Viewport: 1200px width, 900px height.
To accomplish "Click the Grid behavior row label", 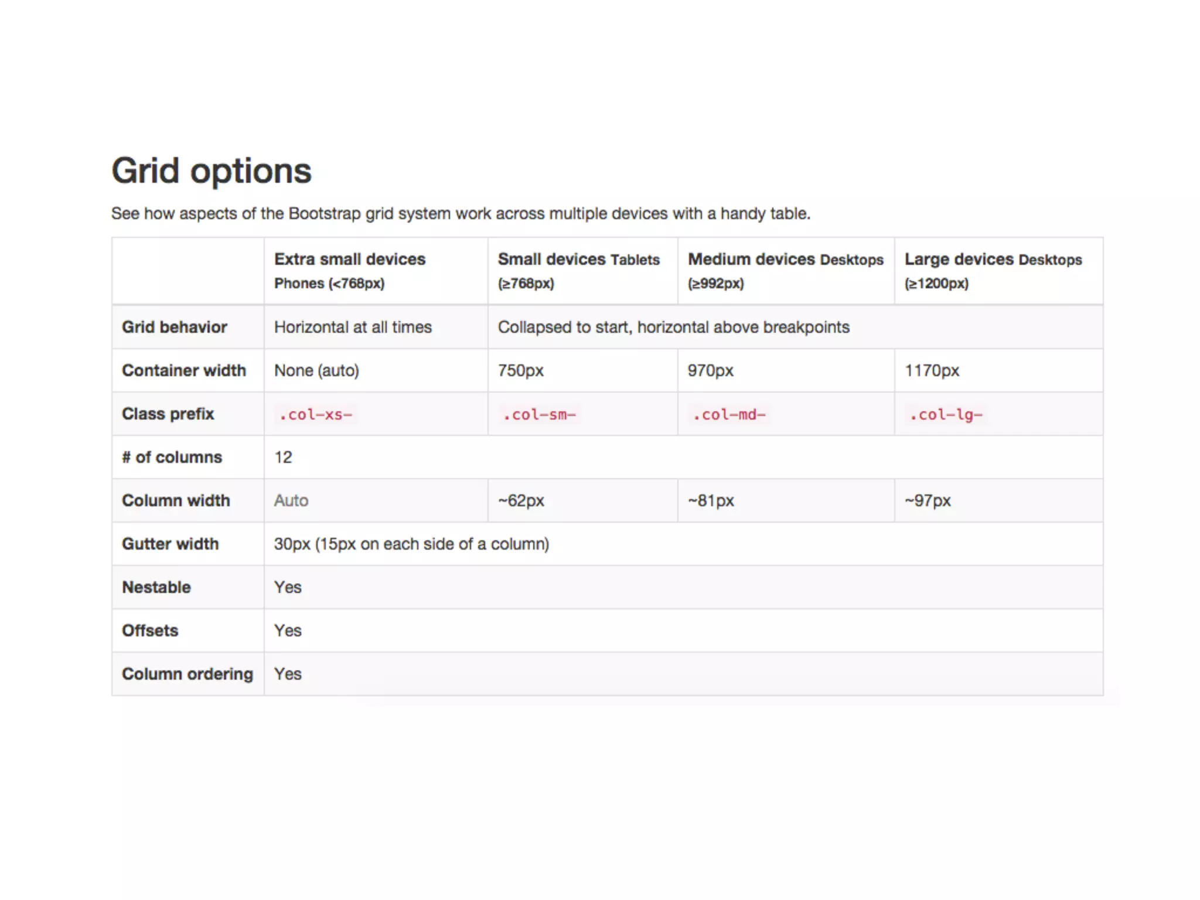I will (175, 327).
